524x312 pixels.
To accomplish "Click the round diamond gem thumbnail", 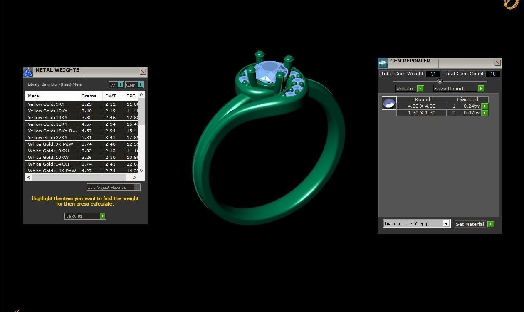I will point(389,103).
